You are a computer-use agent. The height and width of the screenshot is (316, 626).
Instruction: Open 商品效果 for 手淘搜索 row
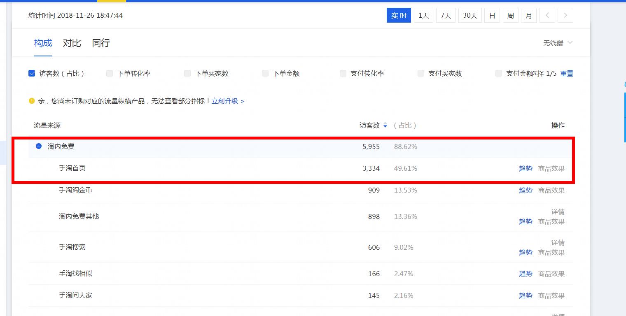[551, 252]
